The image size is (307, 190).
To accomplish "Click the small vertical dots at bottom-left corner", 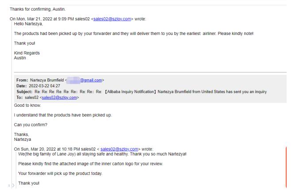I will pos(9,185).
